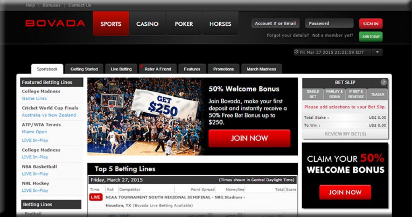Expand the date and time dropdown

377,52
